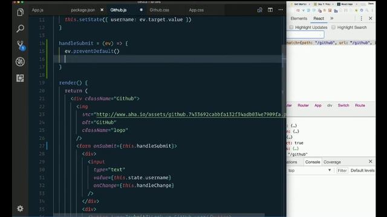
Task: Open the Explorer files icon in activity bar
Action: [x=20, y=12]
